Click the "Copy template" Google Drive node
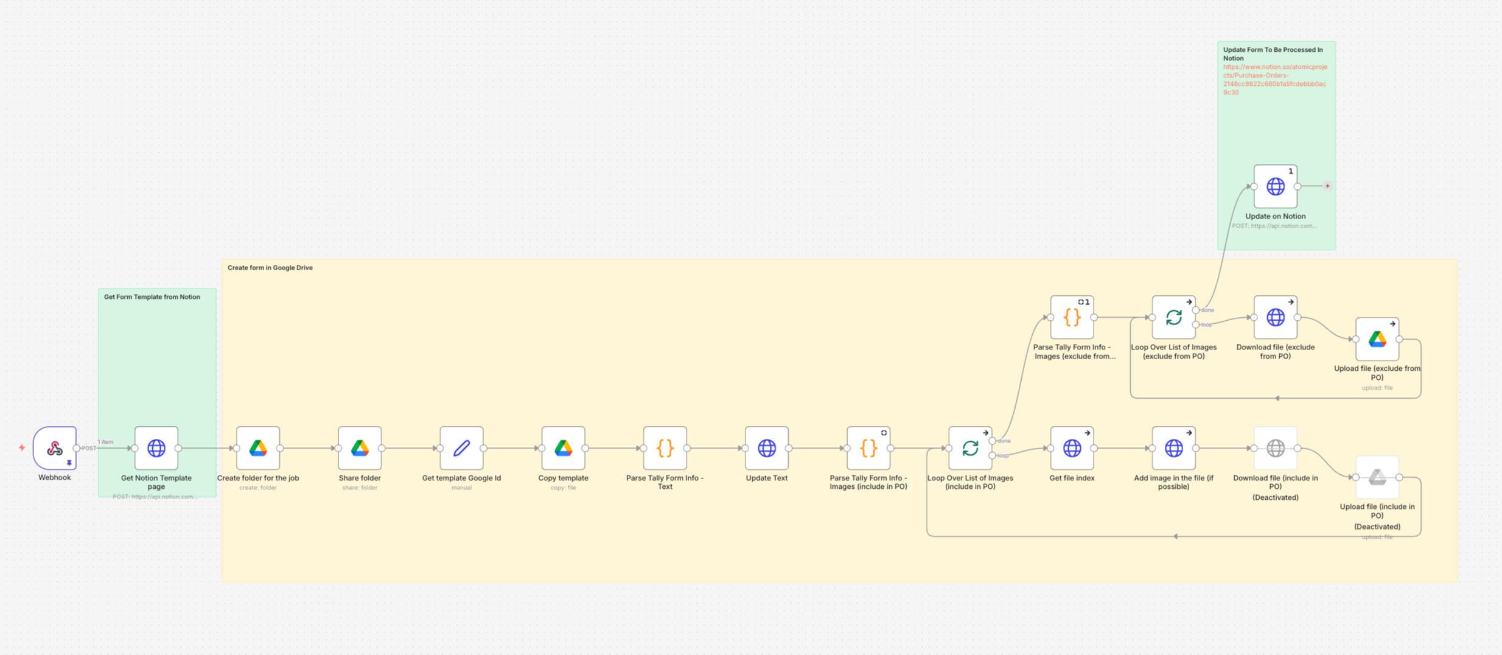 click(x=563, y=448)
